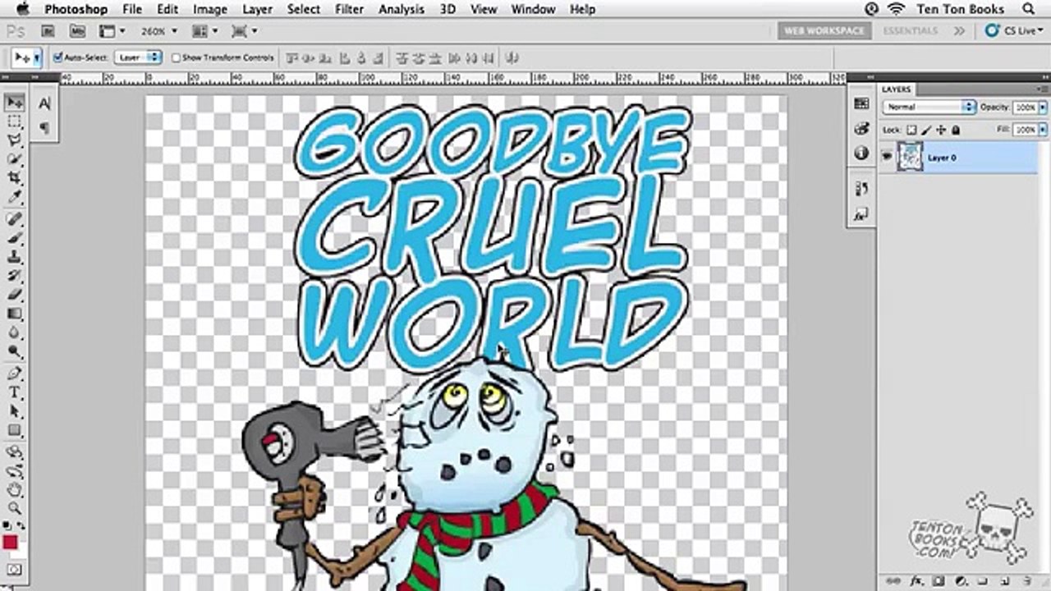Viewport: 1051px width, 591px height.
Task: Select the Brush tool
Action: (15, 238)
